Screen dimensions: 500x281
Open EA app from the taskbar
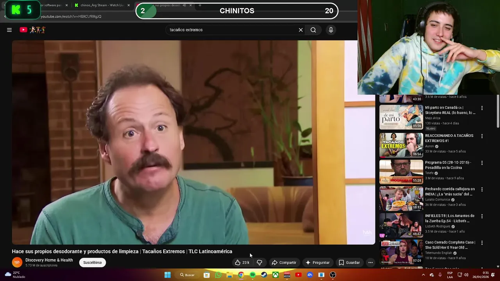(310, 275)
